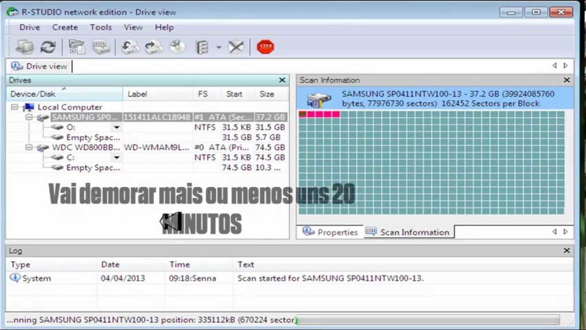Click the Time column header in Log
Viewport: 586px width, 330px height.
point(200,264)
